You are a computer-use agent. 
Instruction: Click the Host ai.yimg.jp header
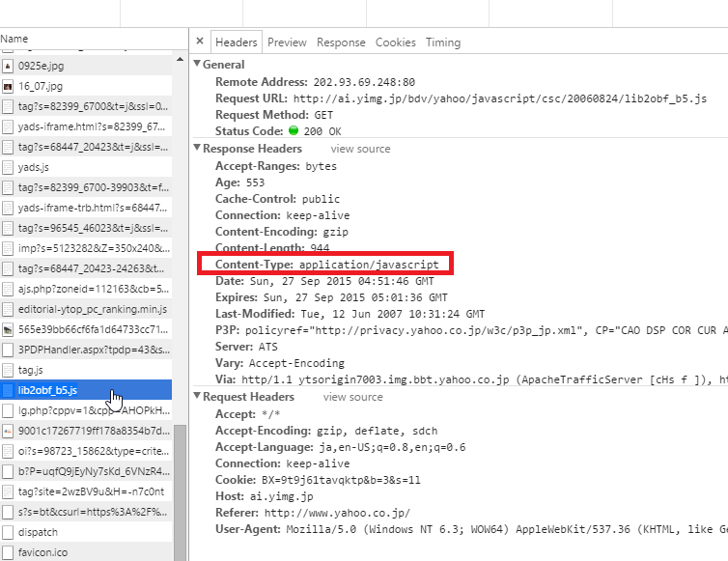(265, 496)
